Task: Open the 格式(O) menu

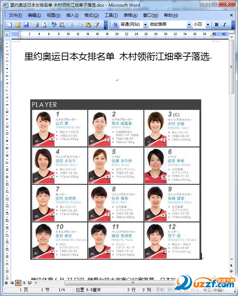Action: (x=91, y=15)
